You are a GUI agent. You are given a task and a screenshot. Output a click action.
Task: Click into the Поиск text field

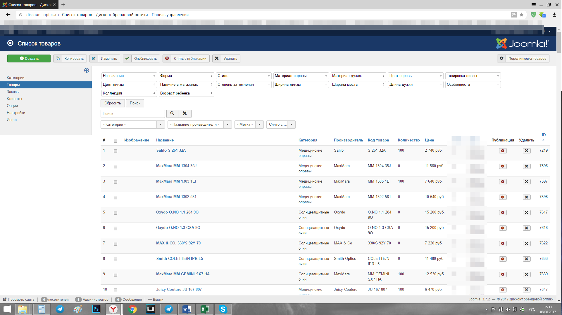tap(133, 114)
